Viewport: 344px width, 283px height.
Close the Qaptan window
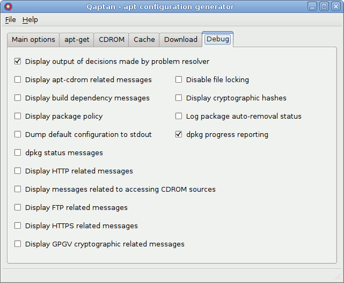(x=336, y=6)
